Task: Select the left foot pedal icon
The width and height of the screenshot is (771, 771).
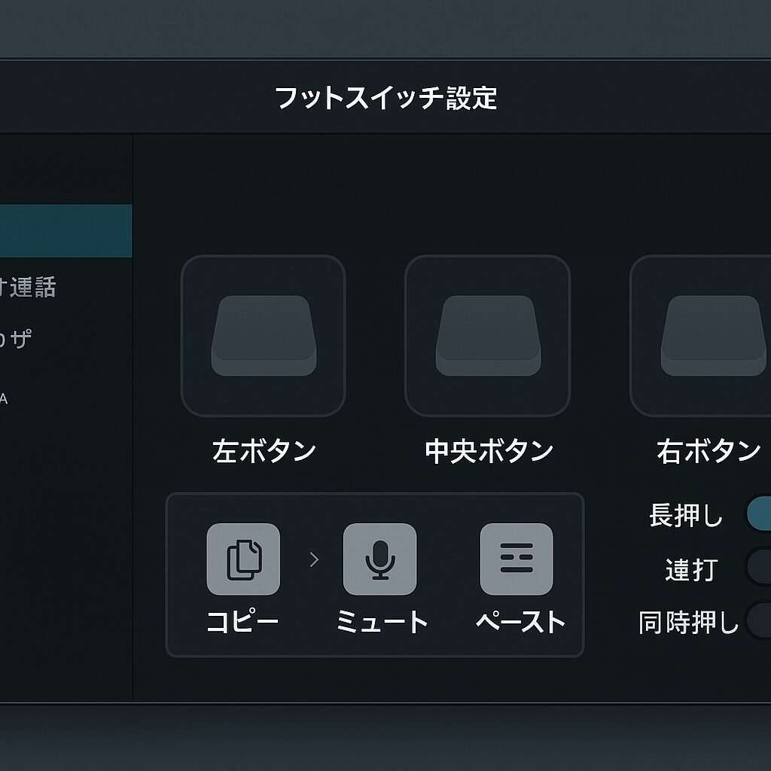Action: tap(263, 336)
